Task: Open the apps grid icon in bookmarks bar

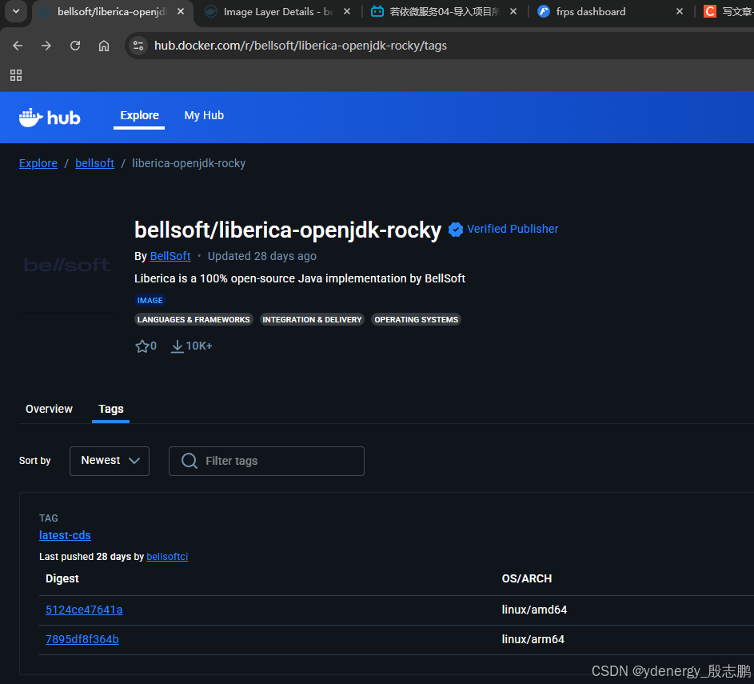Action: pos(16,75)
